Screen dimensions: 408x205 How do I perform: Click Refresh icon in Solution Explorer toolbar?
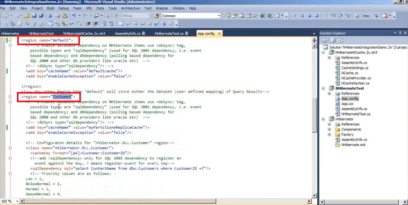pos(340,40)
